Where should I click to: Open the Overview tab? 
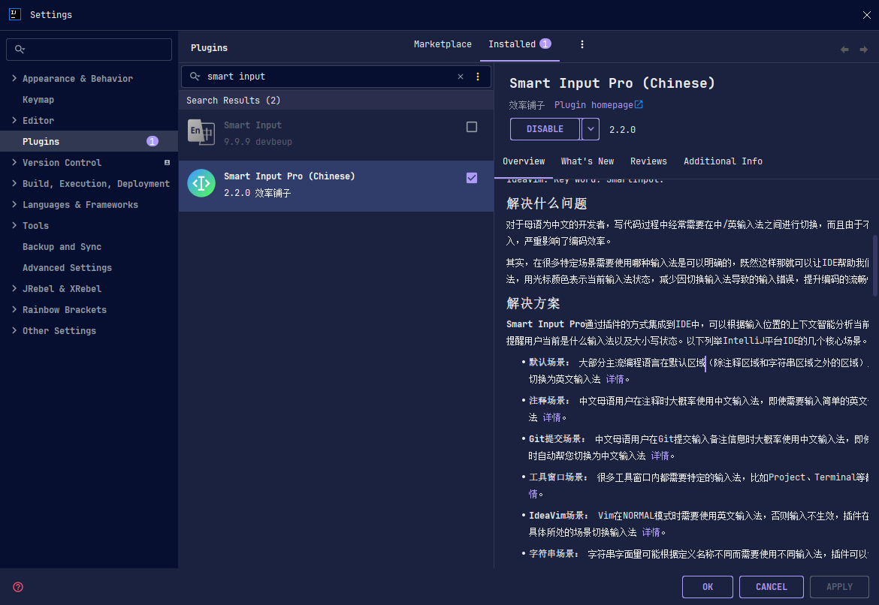coord(524,161)
